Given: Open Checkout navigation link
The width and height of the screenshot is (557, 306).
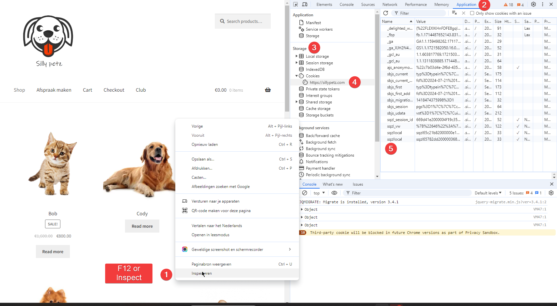Looking at the screenshot, I should pos(114,90).
